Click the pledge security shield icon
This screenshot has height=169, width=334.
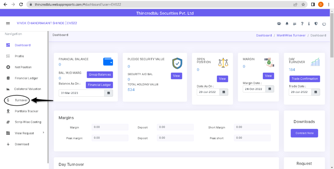[x=177, y=64]
